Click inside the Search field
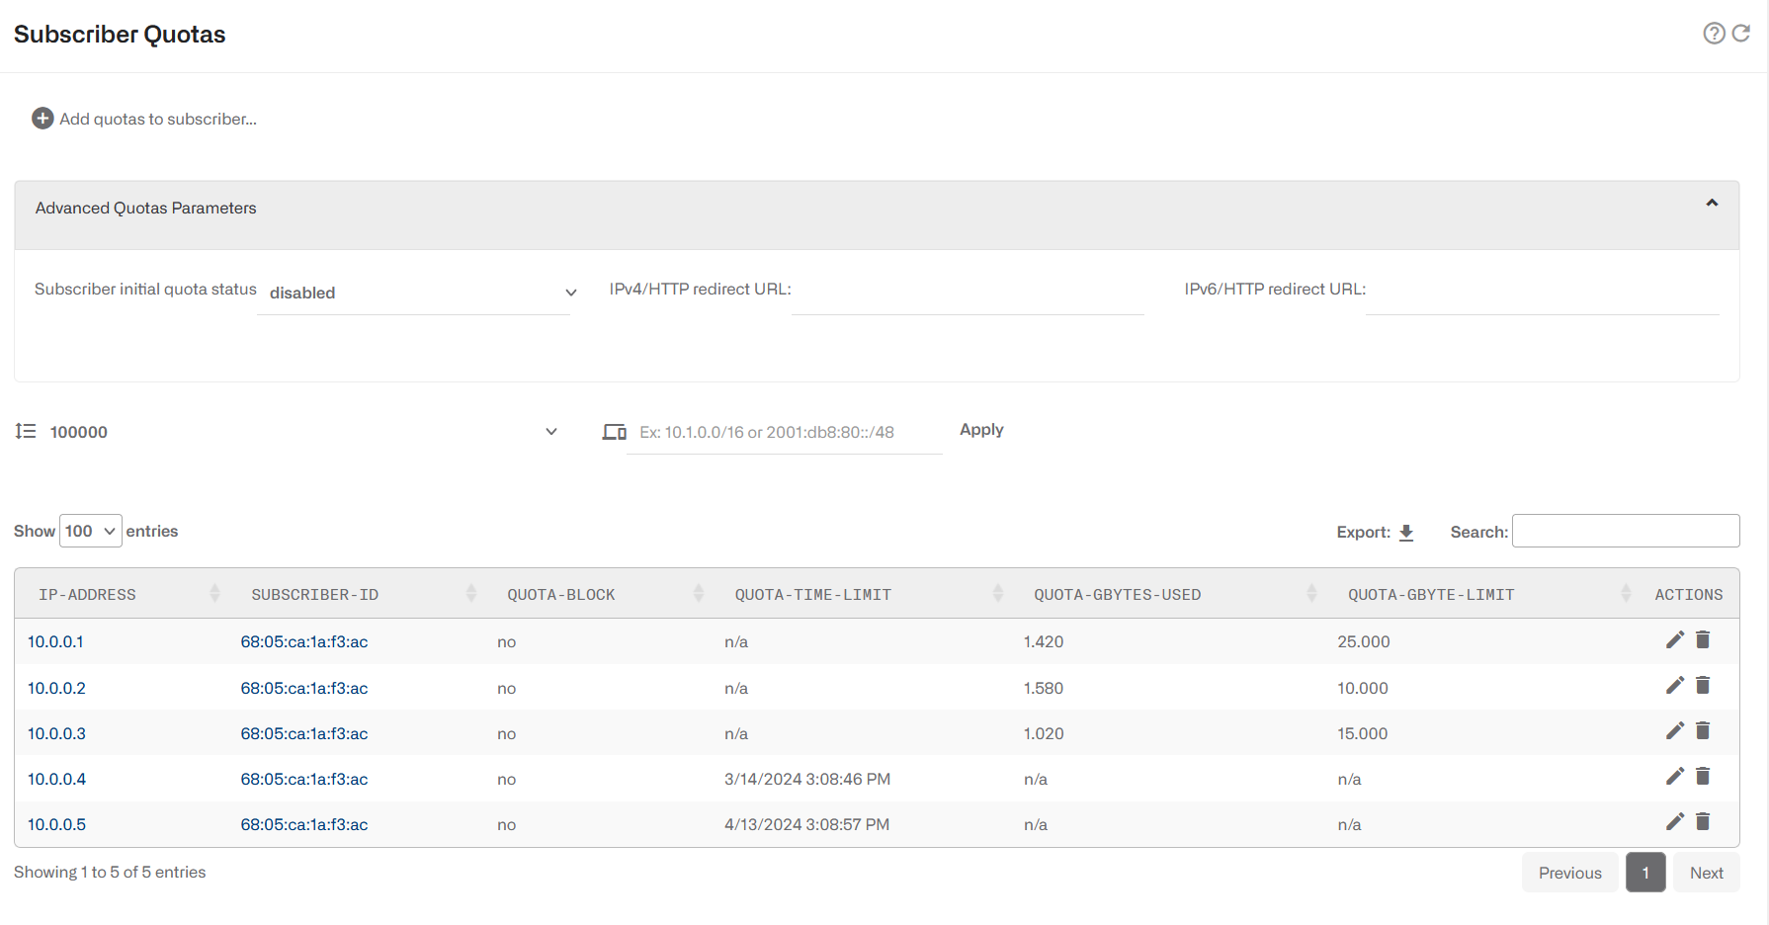Viewport: 1769px width, 925px height. [1626, 531]
